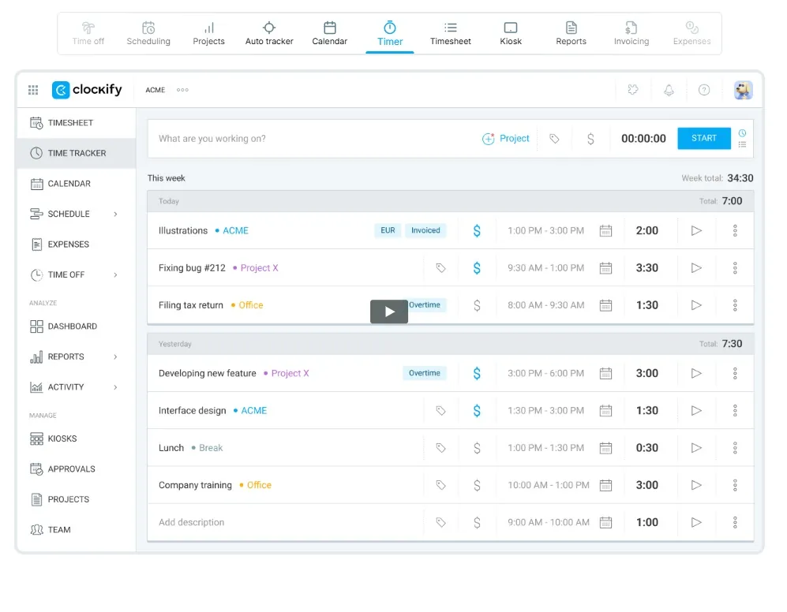Toggle billable status on Interface design entry
Viewport: 787px width, 612px height.
pyautogui.click(x=477, y=410)
